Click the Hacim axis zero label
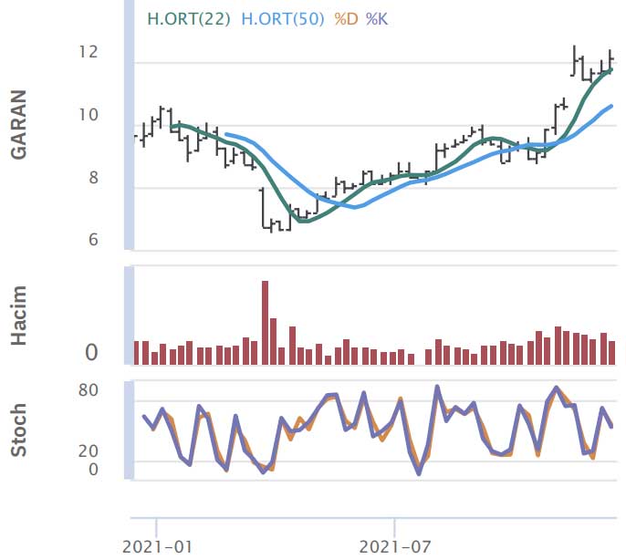Viewport: 626px width, 559px height. 91,353
